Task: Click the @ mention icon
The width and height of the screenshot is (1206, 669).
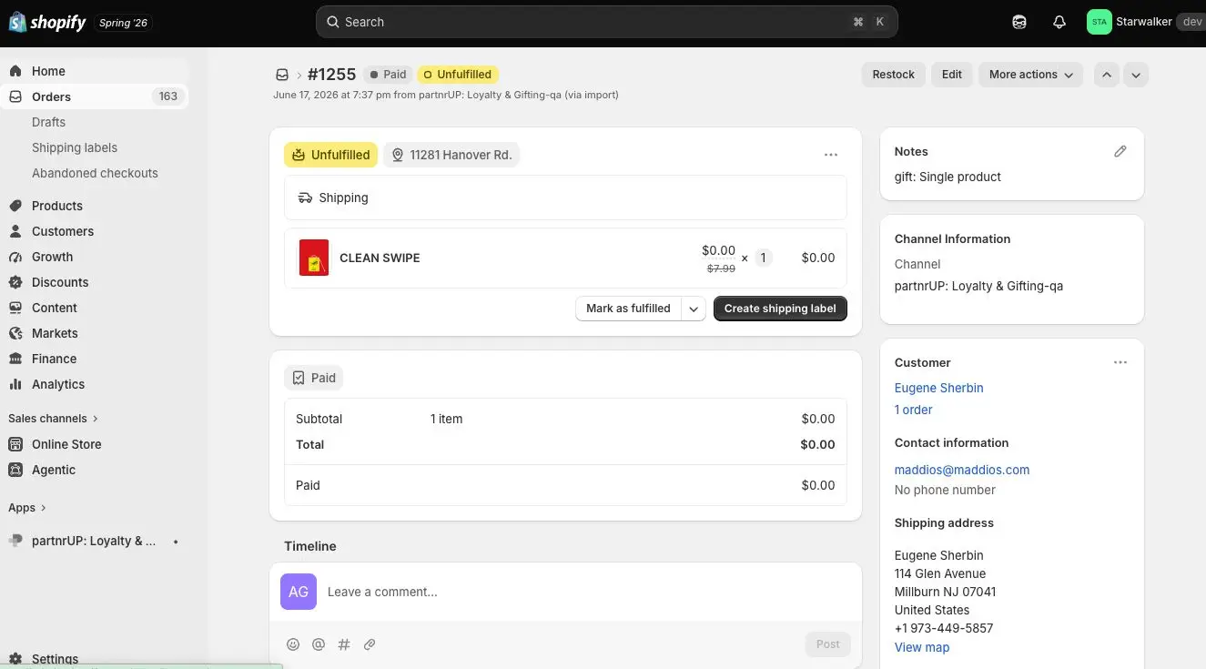Action: [319, 644]
